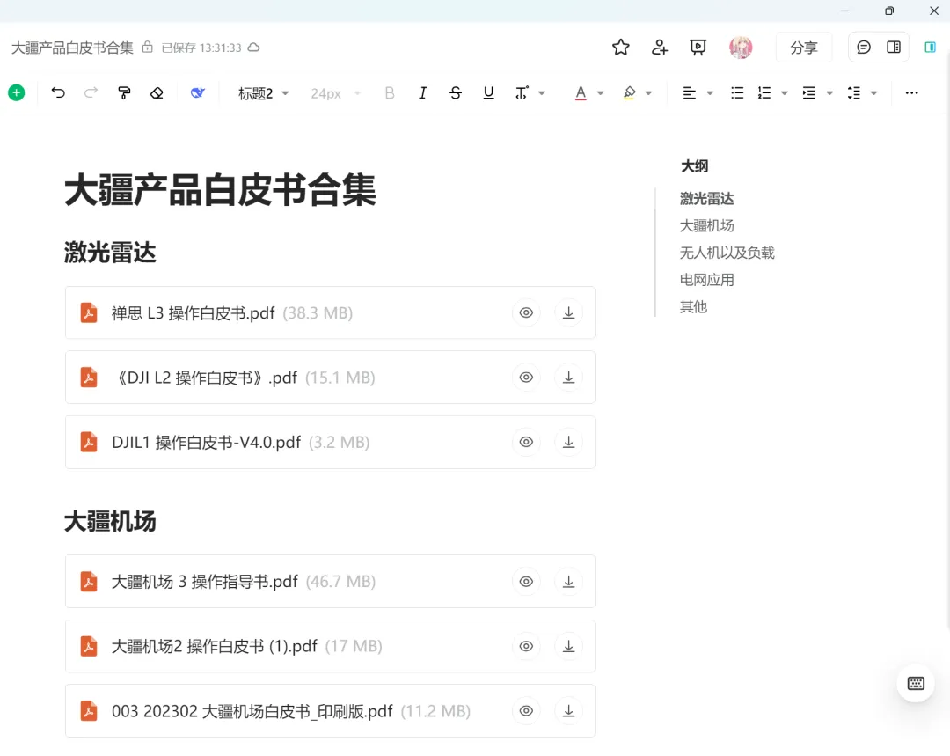The image size is (950, 756).
Task: Click the 大疆机场 section heading in document
Action: [110, 521]
